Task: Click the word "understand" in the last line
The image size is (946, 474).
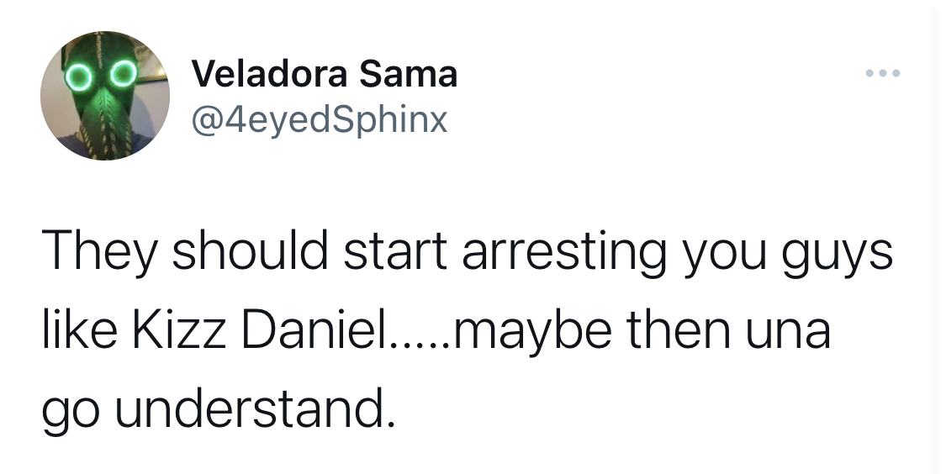Action: [x=248, y=410]
